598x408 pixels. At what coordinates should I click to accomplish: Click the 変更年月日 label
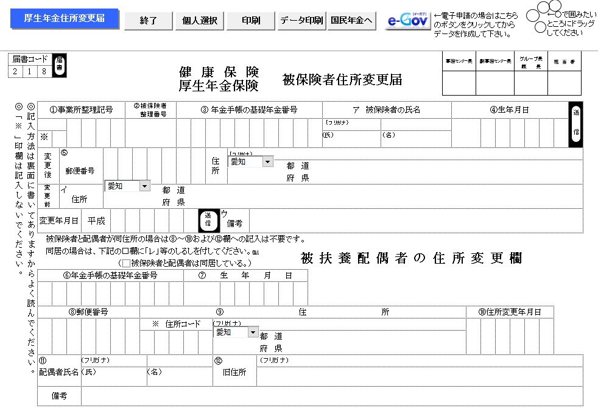point(58,221)
